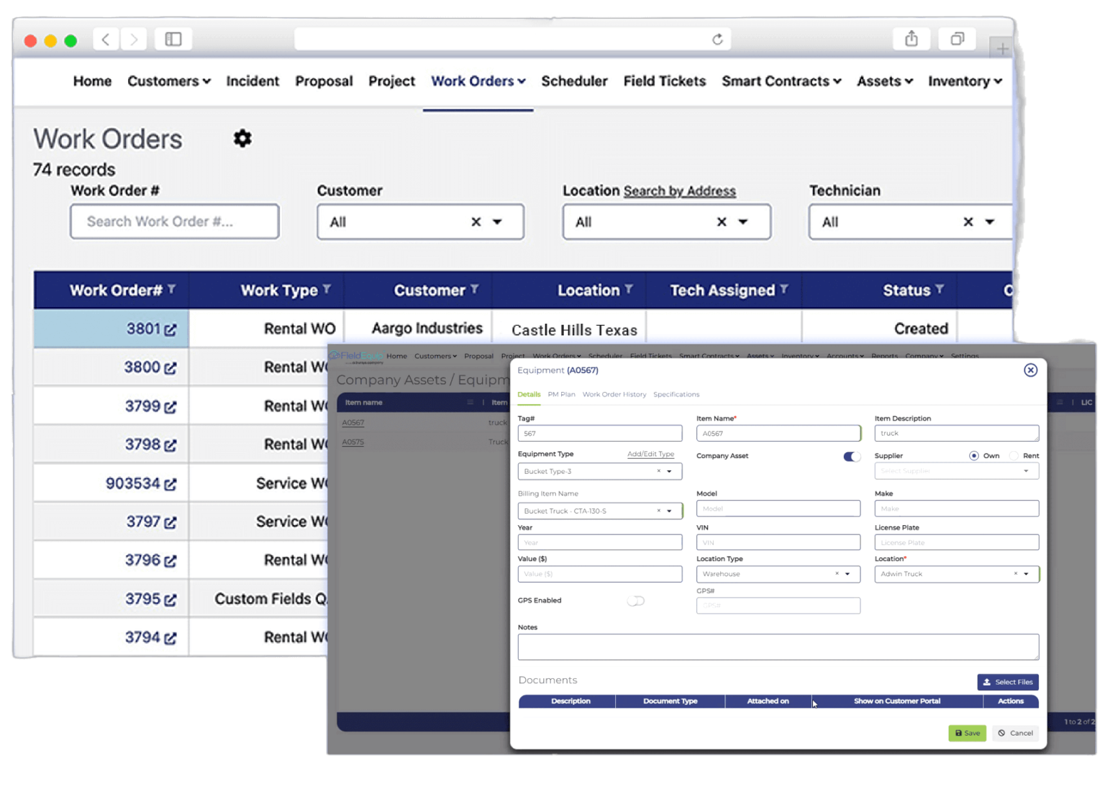
Task: Click the filter icon on Customer column
Action: pyautogui.click(x=475, y=290)
